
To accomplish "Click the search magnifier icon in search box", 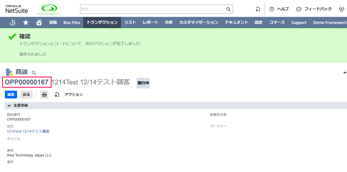I will 228,9.
